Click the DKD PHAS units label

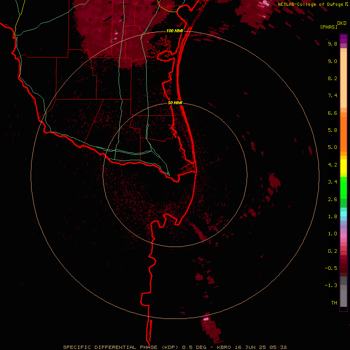point(333,25)
